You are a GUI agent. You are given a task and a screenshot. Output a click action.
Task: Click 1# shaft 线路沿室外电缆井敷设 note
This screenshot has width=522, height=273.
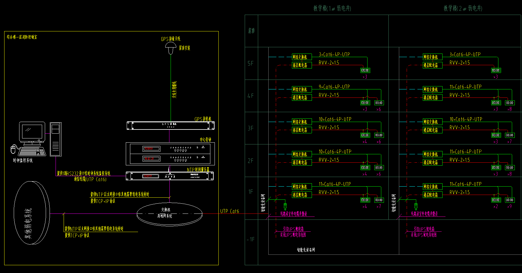[293, 214]
